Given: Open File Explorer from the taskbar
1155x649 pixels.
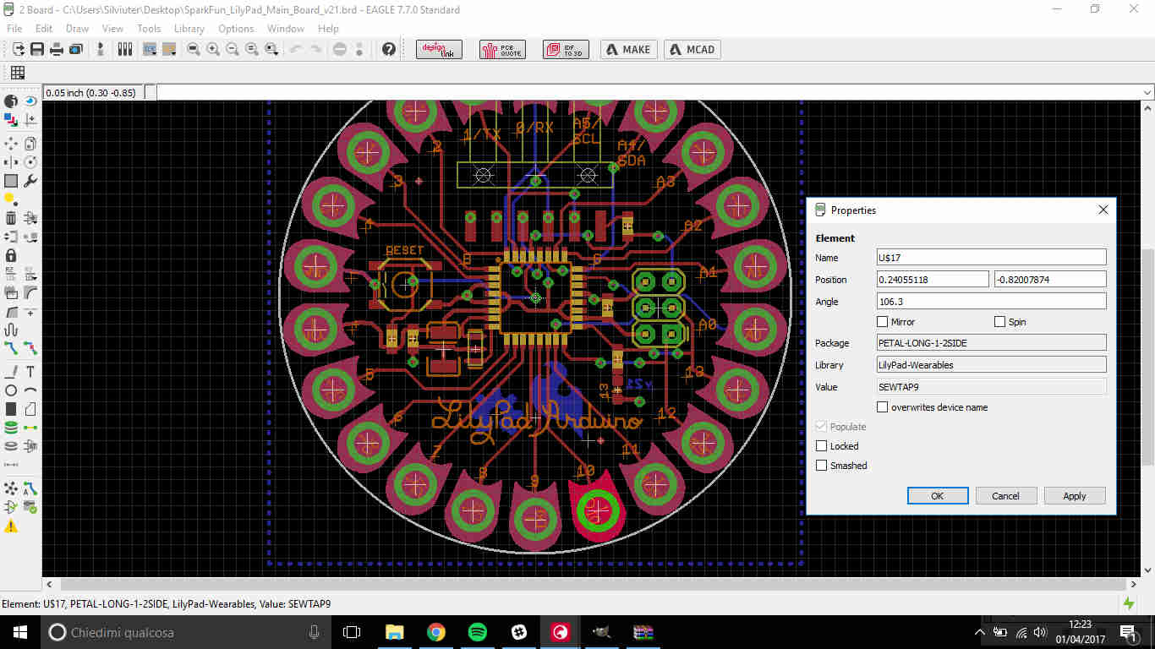Looking at the screenshot, I should pos(395,632).
